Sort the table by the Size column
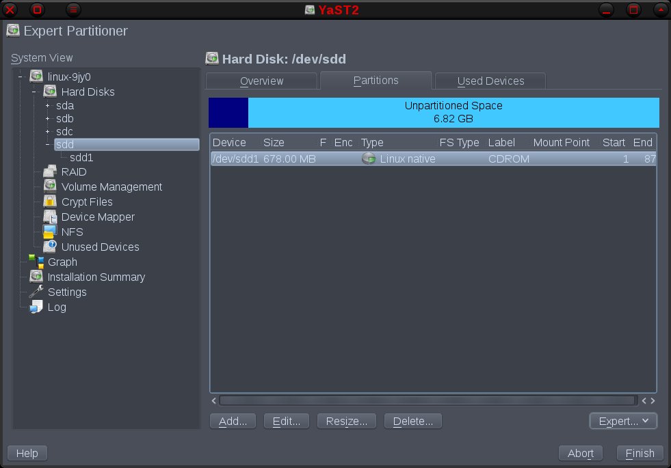671x468 pixels. (274, 142)
